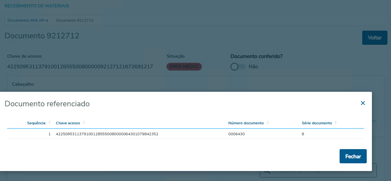Viewport: 391px width, 181px height.
Task: Click Documento 9212712 breadcrumb item
Action: [x=75, y=20]
